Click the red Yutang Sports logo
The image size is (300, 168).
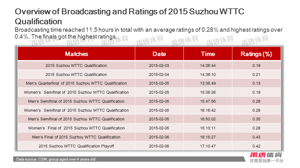click(x=266, y=155)
